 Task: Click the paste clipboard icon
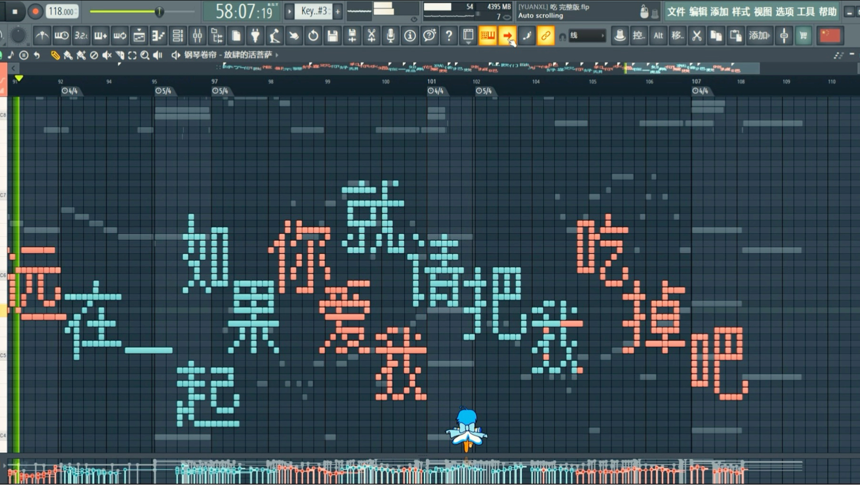735,36
